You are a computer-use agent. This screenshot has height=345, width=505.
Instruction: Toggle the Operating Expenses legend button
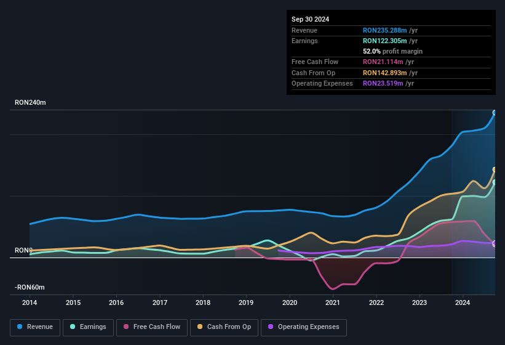coord(304,327)
